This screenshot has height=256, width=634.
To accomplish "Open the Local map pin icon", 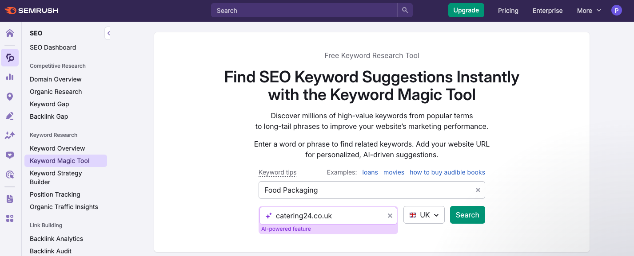I will 10,97.
